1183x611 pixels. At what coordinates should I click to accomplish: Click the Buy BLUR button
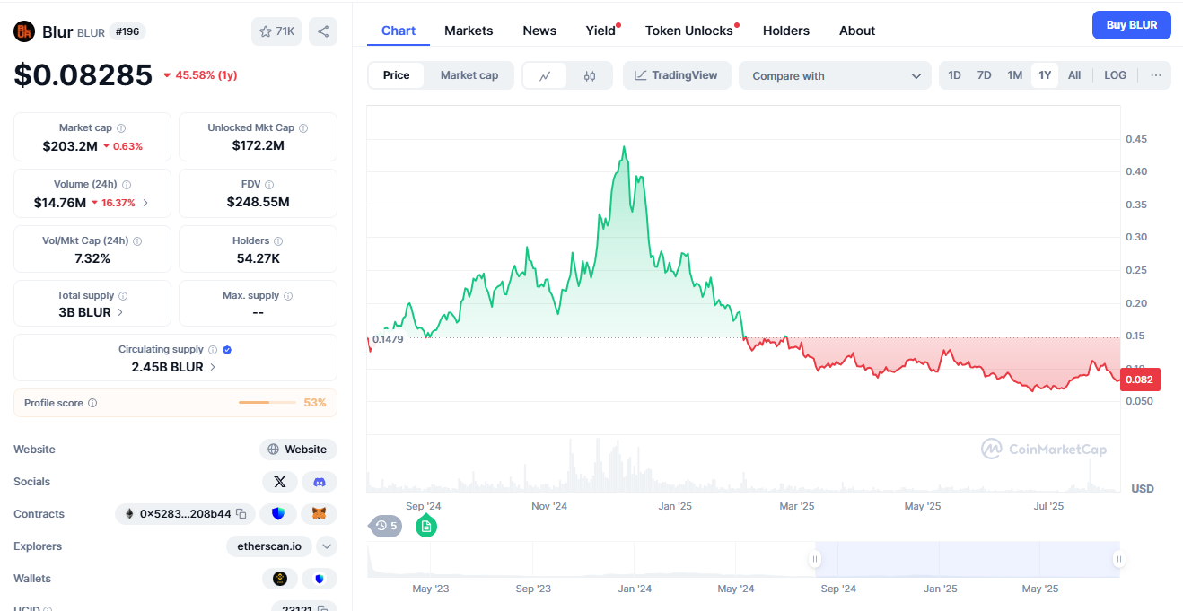1132,25
